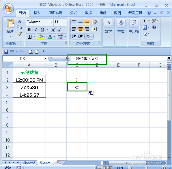This screenshot has height=169, width=172.
Task: Click the phonetic guide wén icon
Action: [x=61, y=37]
